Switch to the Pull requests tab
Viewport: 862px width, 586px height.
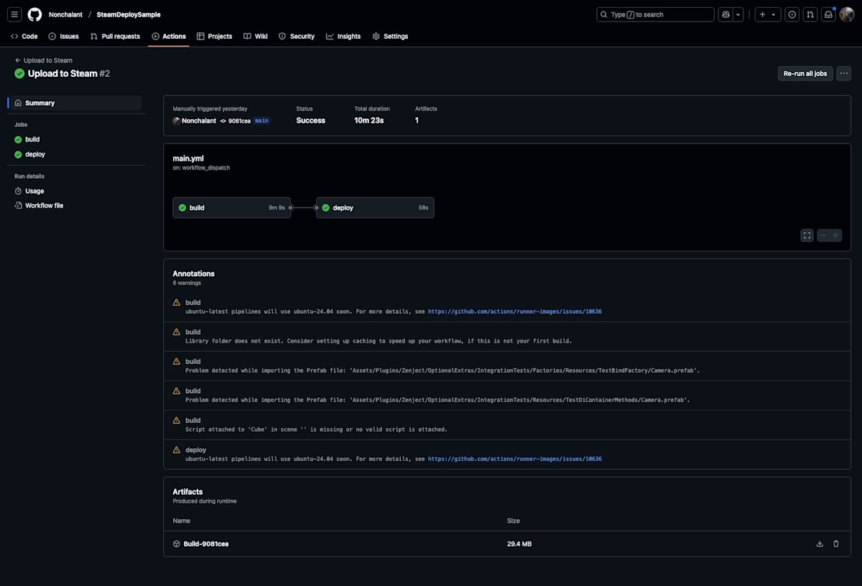115,36
